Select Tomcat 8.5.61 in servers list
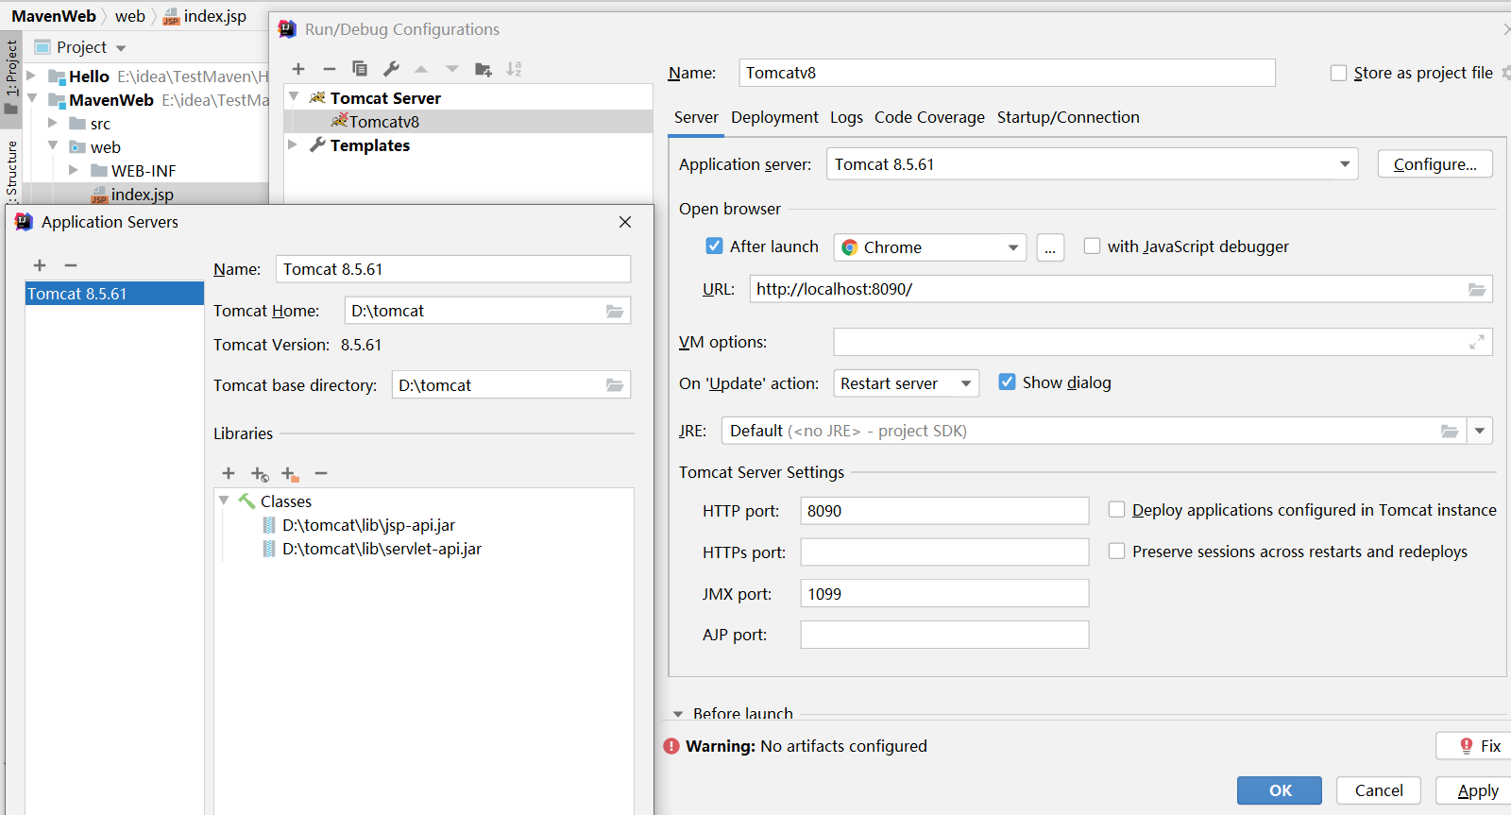 pos(114,294)
